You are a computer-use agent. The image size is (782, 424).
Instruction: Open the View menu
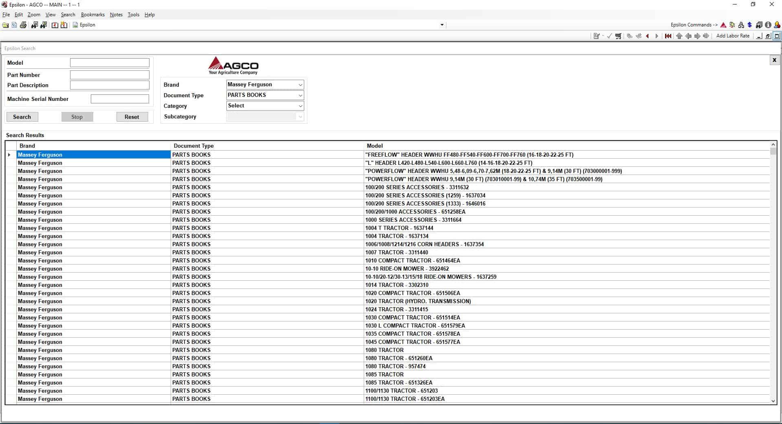pyautogui.click(x=51, y=15)
